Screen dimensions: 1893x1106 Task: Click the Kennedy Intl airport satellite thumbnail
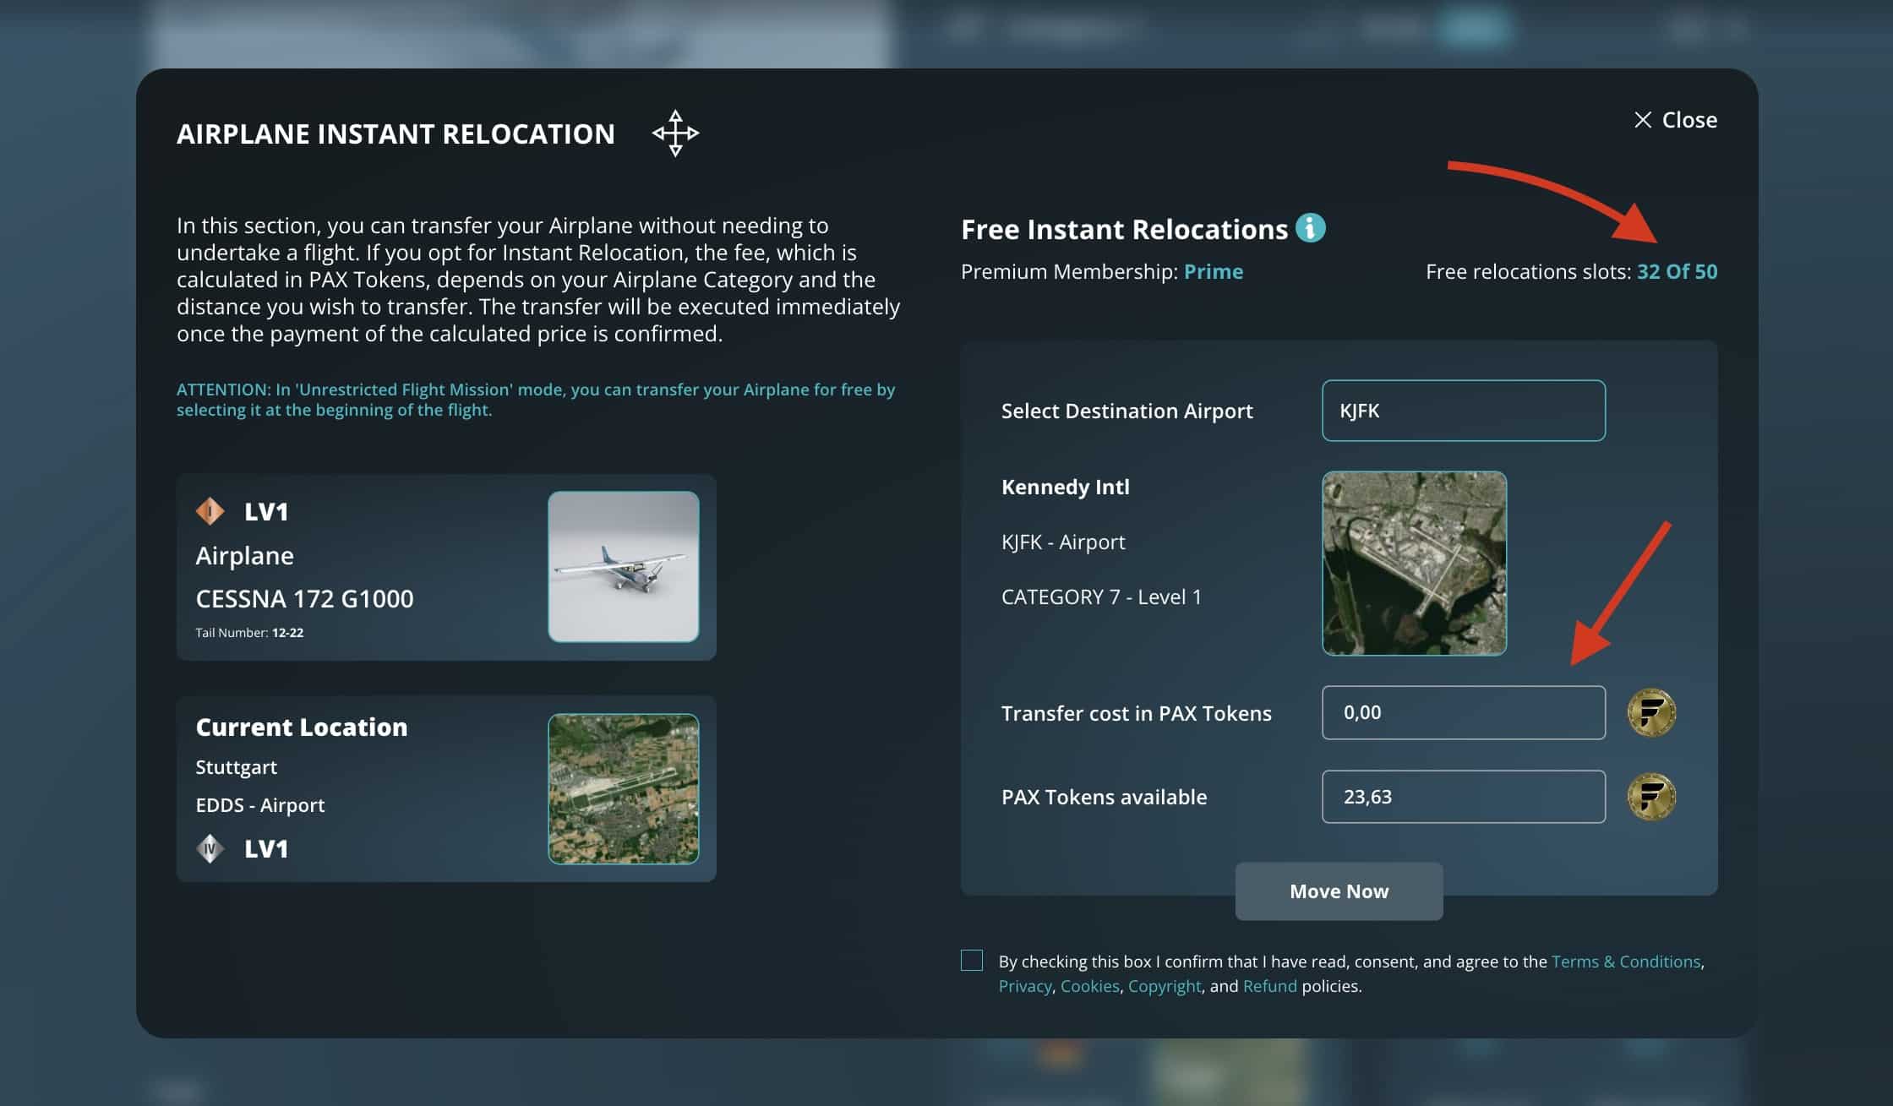(x=1414, y=564)
